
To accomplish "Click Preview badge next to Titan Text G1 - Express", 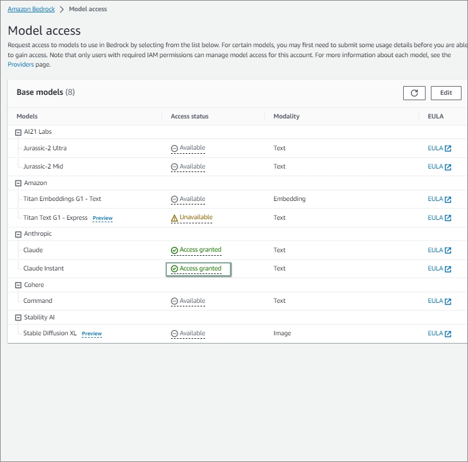I will coord(103,218).
